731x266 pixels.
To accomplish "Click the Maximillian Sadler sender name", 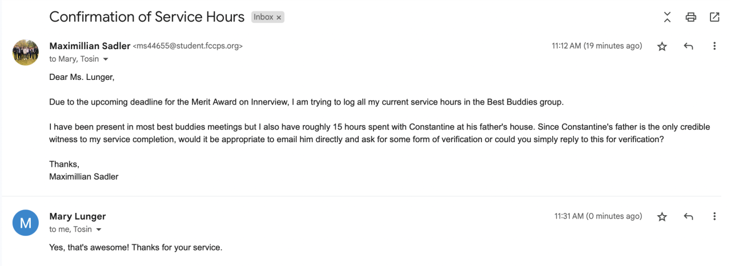I will click(90, 46).
